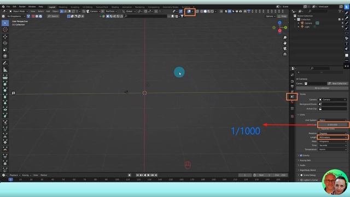Switch to the Modeling workspace tab
350x197 pixels.
pos(63,7)
